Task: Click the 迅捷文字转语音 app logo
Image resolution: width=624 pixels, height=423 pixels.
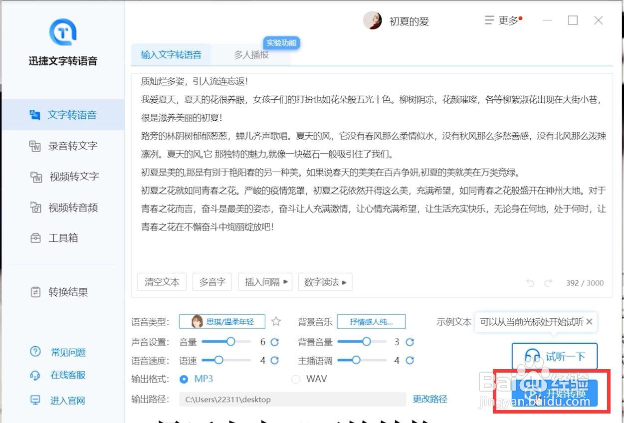Action: pos(63,31)
